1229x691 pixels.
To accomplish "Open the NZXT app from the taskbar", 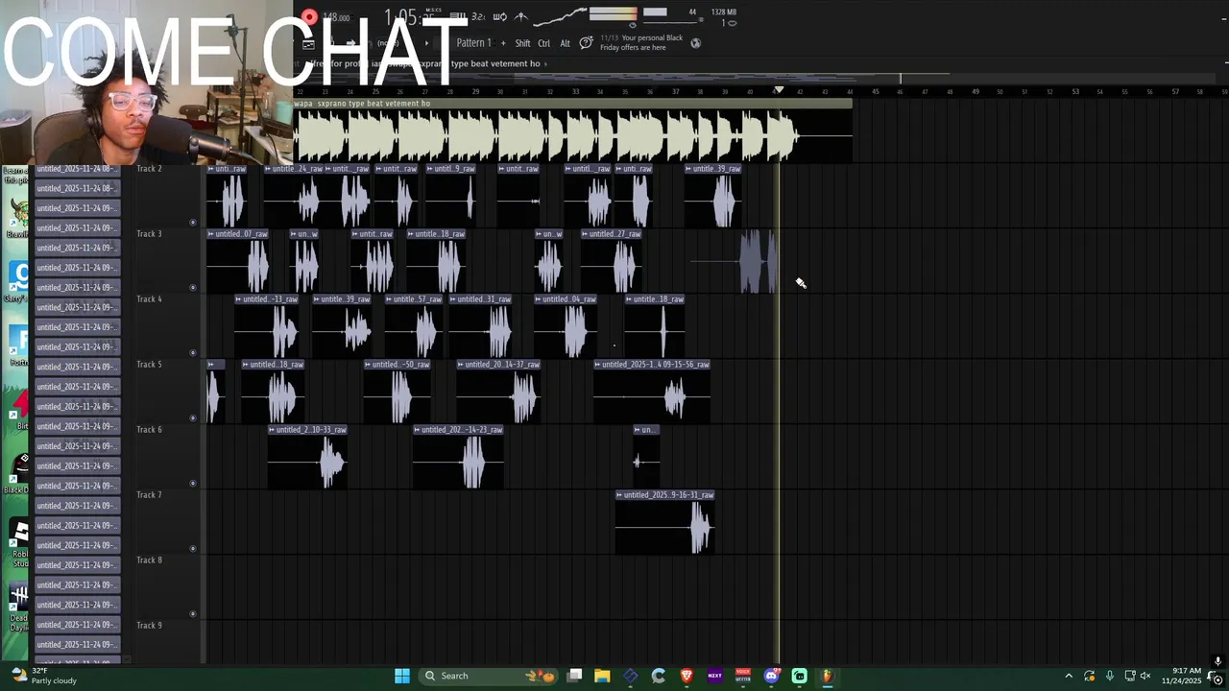I will (x=714, y=676).
